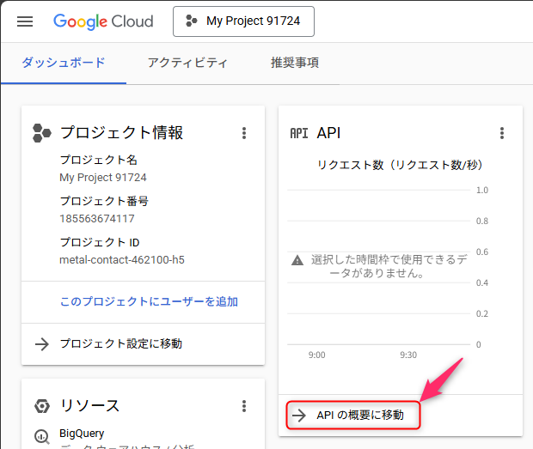Viewport: 533px width, 449px height.
Task: Click the BigQuery magnifier icon
Action: 42,436
